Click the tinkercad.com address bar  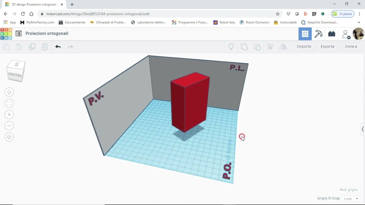tap(160, 14)
